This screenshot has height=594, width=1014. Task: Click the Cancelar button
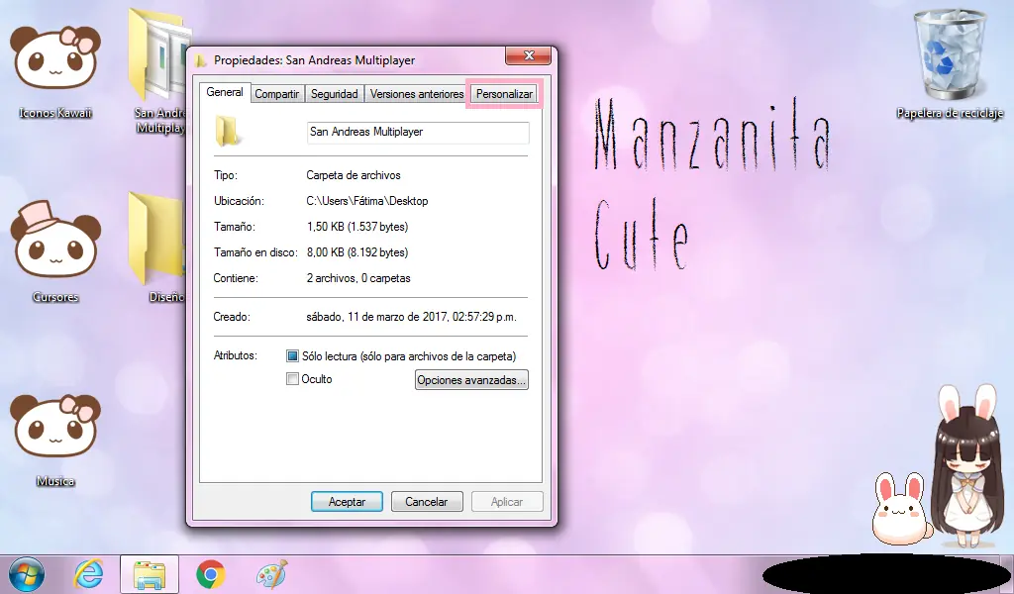[x=426, y=502]
